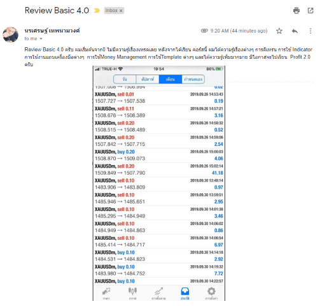Click the attachment paperclip icon
The image size is (327, 306).
click(x=204, y=31)
